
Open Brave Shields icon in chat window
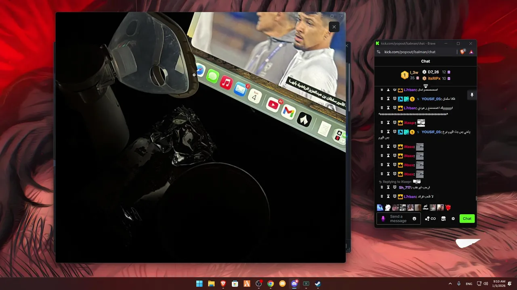point(463,52)
